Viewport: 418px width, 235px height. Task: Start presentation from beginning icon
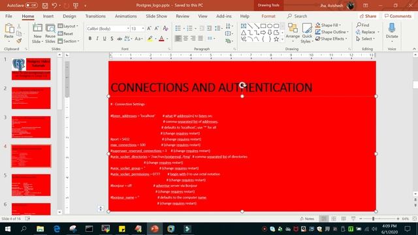point(76,5)
